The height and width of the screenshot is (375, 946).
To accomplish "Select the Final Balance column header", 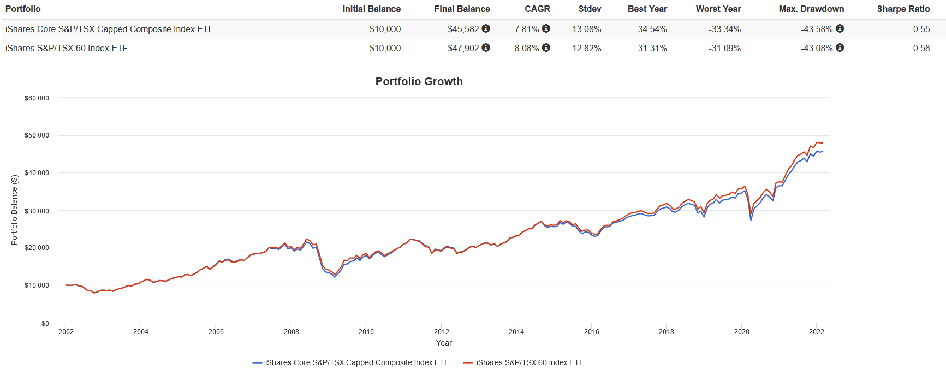I will click(x=462, y=9).
